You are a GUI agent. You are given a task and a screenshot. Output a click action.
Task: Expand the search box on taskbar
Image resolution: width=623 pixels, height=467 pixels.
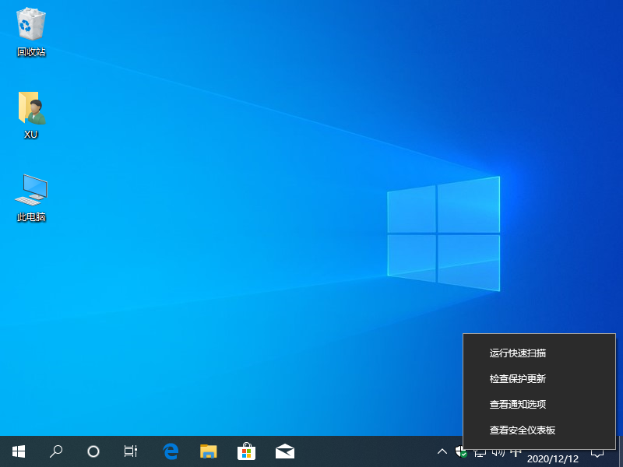click(56, 451)
